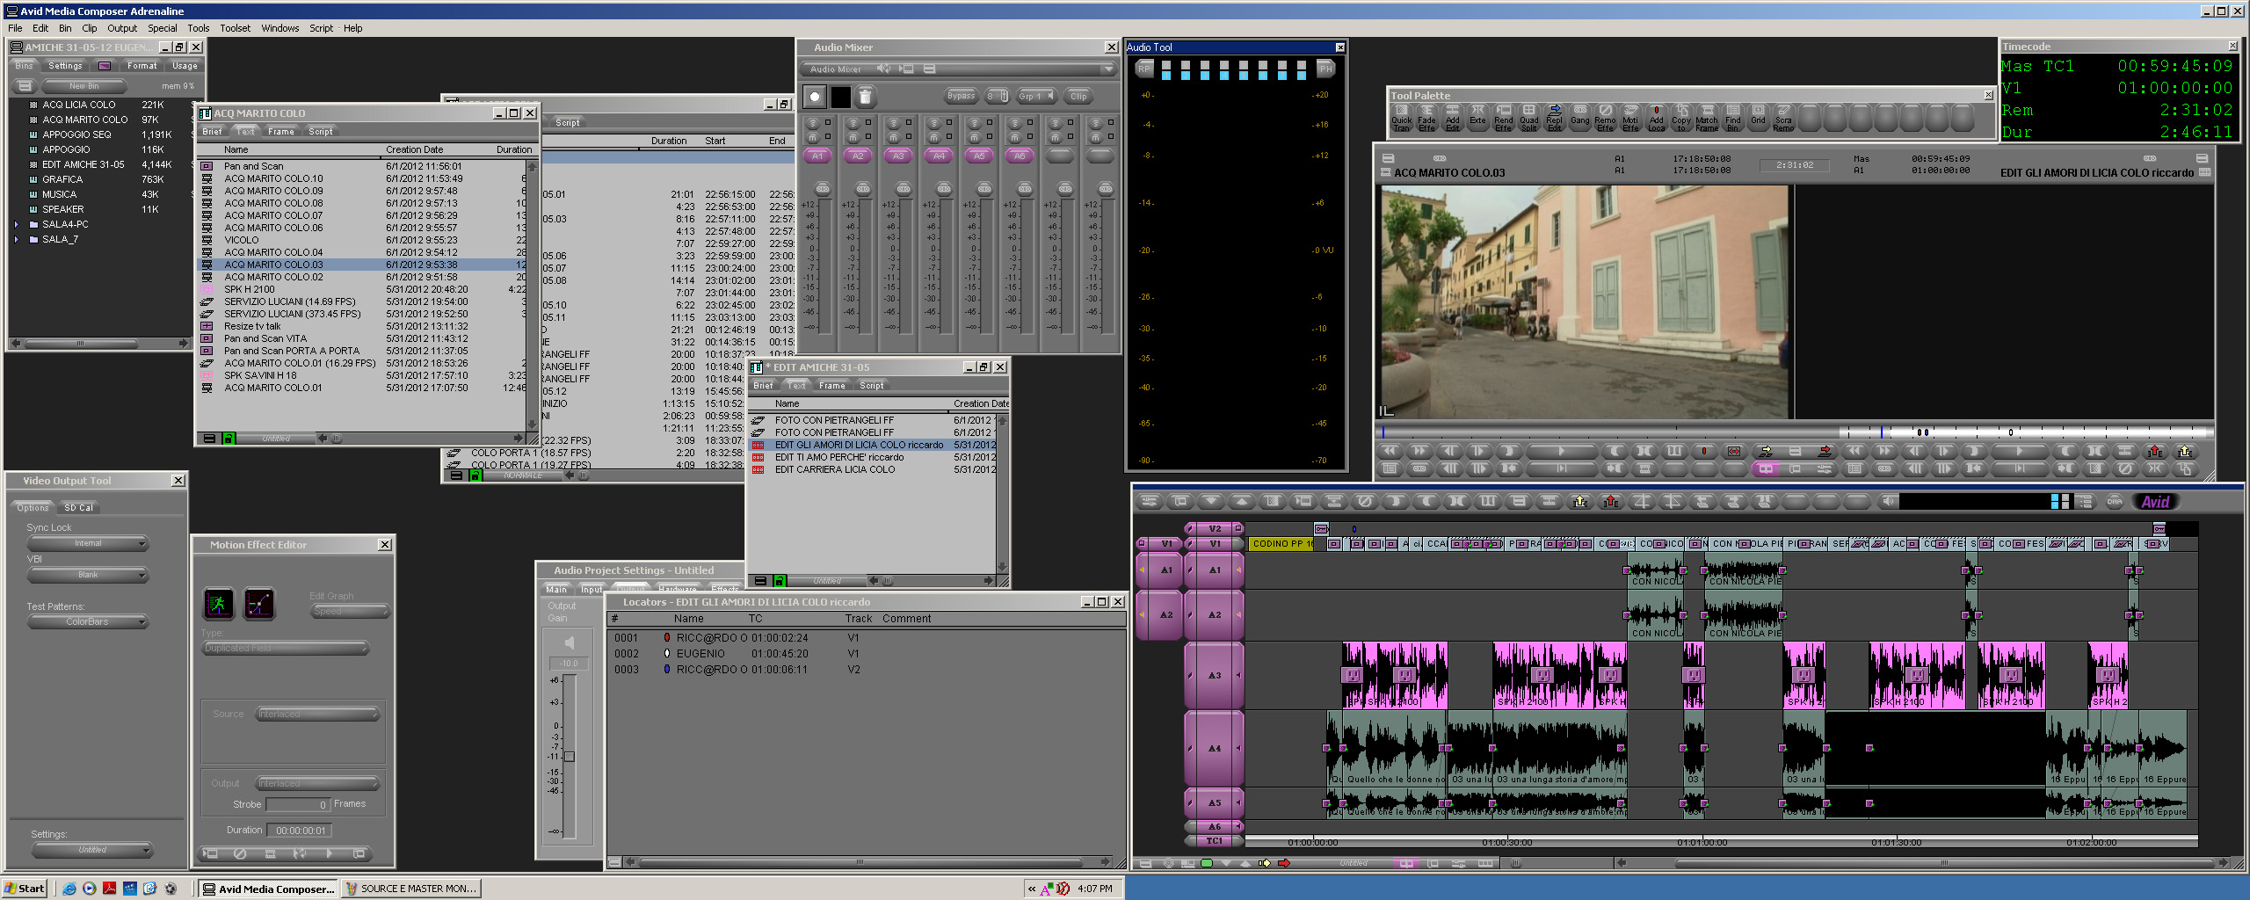Screen dimensions: 2250x900
Task: Toggle the A1 track button in Audio Mixer
Action: pyautogui.click(x=817, y=156)
